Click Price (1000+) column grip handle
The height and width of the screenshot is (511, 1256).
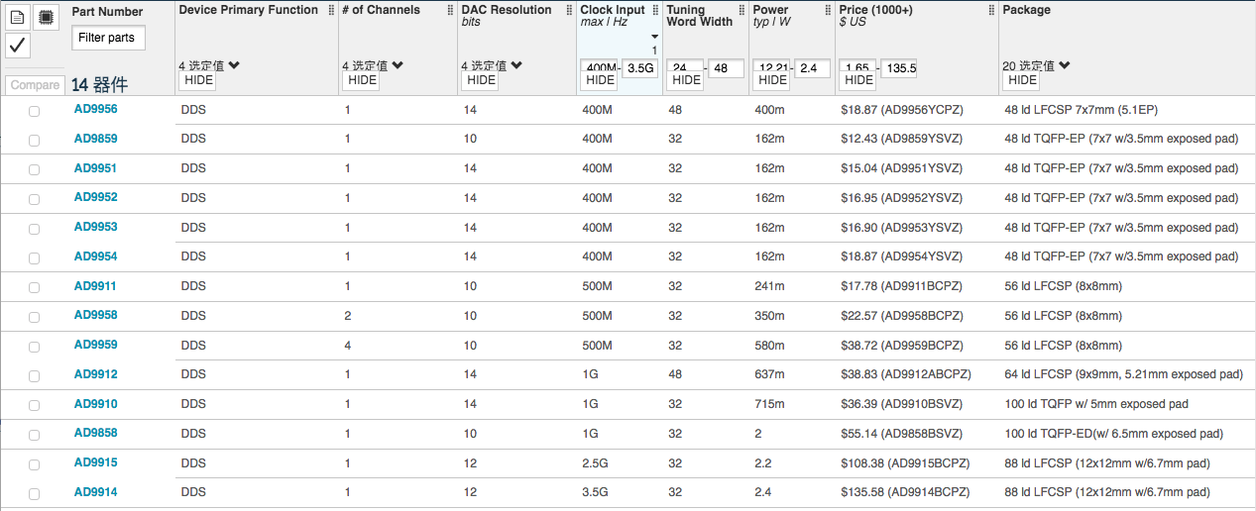pyautogui.click(x=991, y=11)
